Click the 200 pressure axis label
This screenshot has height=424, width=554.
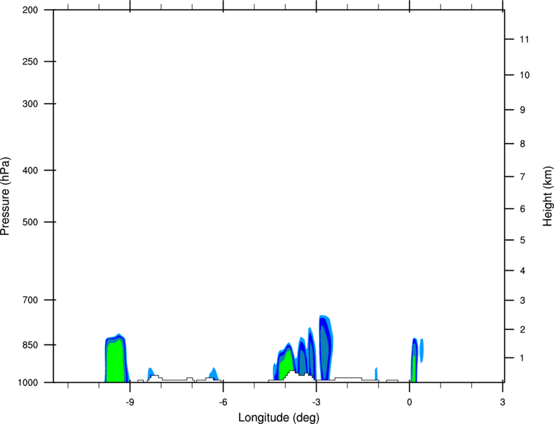pyautogui.click(x=30, y=10)
